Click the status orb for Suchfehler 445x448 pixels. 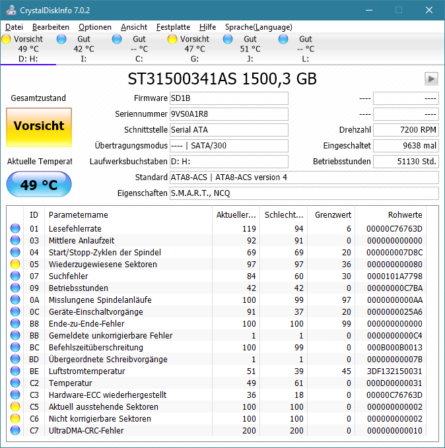tap(15, 276)
